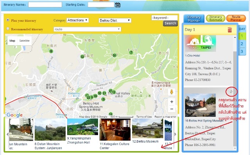Open the Starting Date calendar picker

pyautogui.click(x=118, y=5)
